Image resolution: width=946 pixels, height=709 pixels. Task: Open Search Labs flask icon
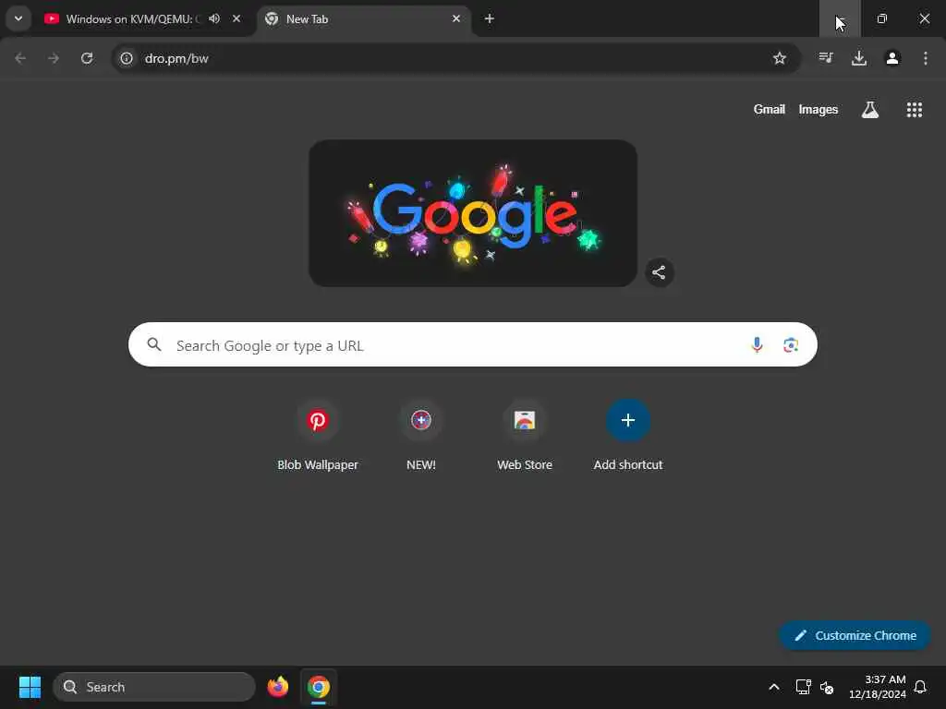point(870,109)
